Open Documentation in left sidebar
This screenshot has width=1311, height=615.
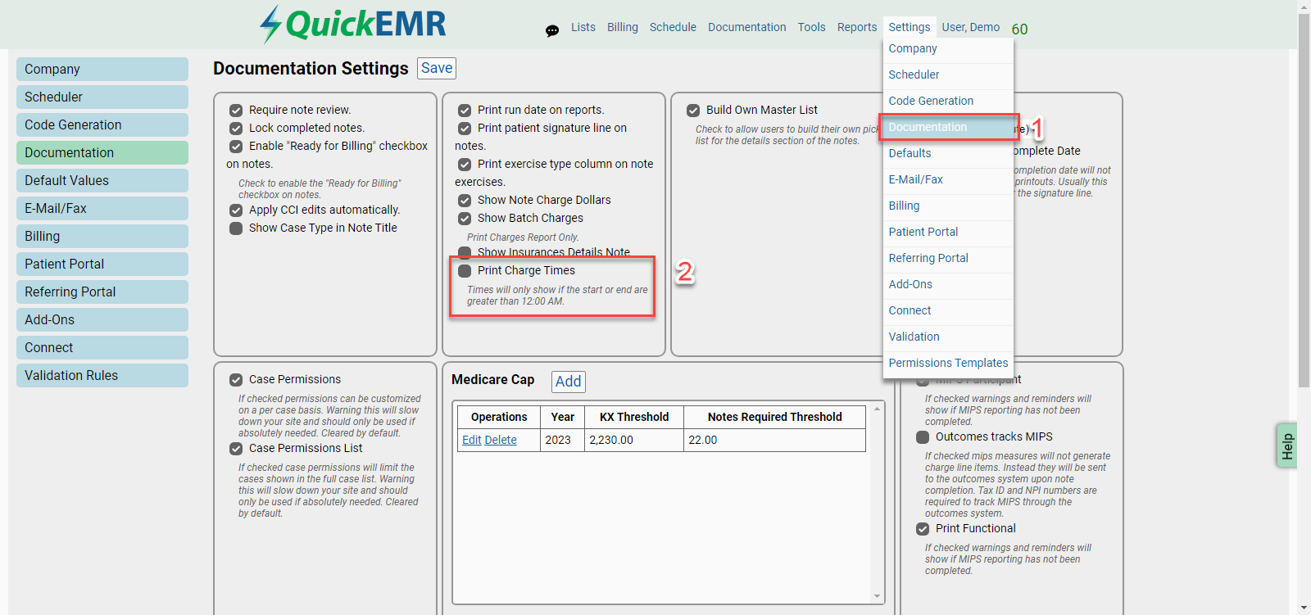[102, 153]
